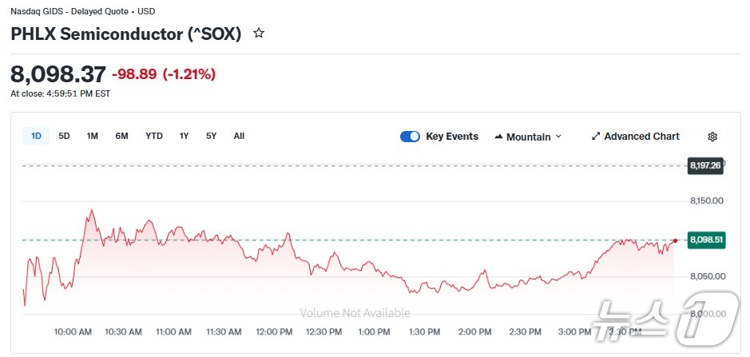Toggle the Key Events switch
750x357 pixels.
pos(410,137)
